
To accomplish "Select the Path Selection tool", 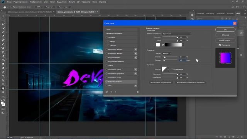I will (3, 80).
